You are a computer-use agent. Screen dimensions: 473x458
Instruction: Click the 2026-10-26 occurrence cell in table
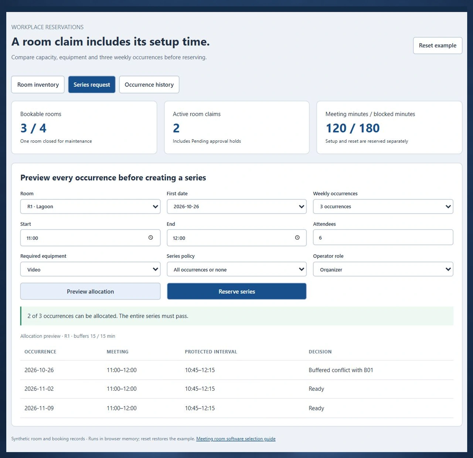[x=39, y=370]
